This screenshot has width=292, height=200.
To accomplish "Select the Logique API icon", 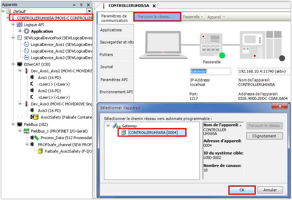I will click(x=19, y=25).
